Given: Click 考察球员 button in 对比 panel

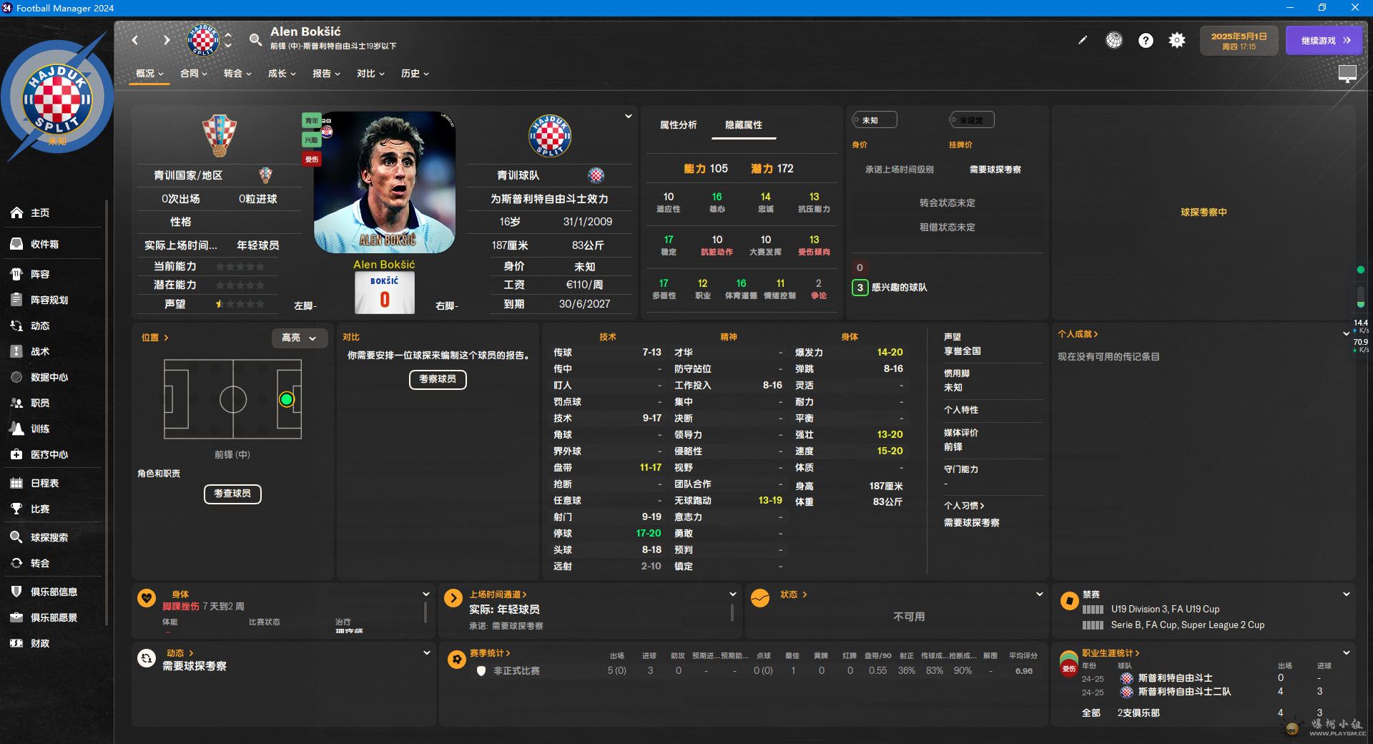Looking at the screenshot, I should pyautogui.click(x=438, y=379).
